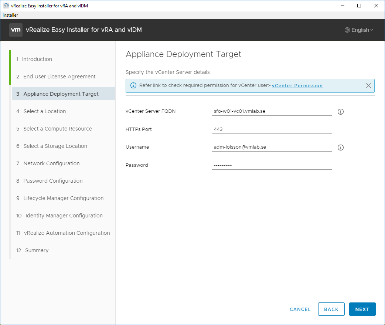The height and width of the screenshot is (325, 385).
Task: Click the 'Appliance Deployment Target' heading
Action: pos(183,54)
